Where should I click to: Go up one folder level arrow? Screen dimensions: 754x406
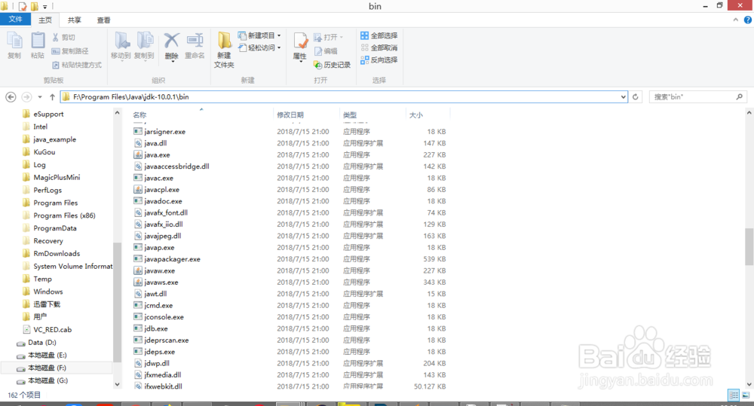[x=52, y=97]
